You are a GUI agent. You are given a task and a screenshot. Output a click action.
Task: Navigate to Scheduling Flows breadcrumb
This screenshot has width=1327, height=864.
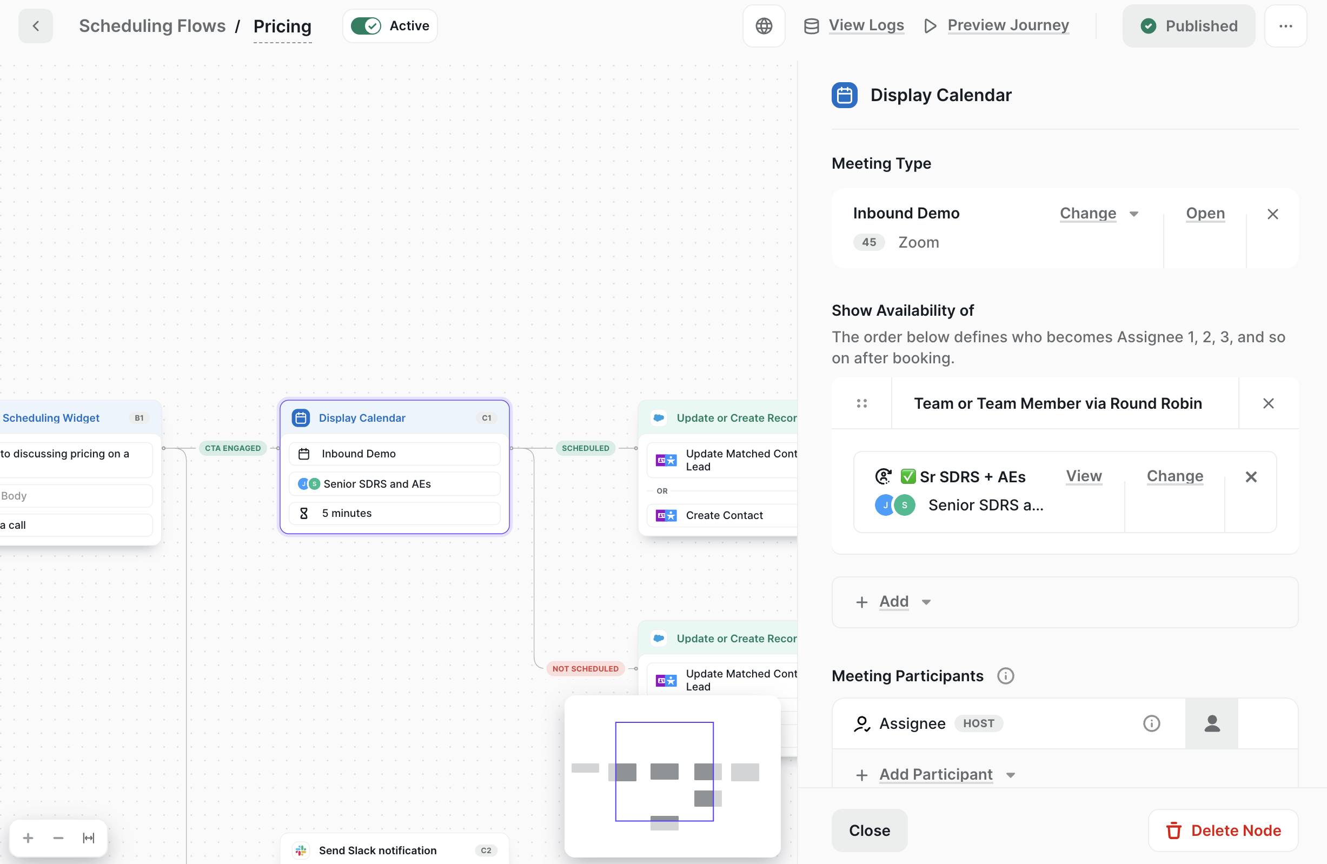point(152,26)
